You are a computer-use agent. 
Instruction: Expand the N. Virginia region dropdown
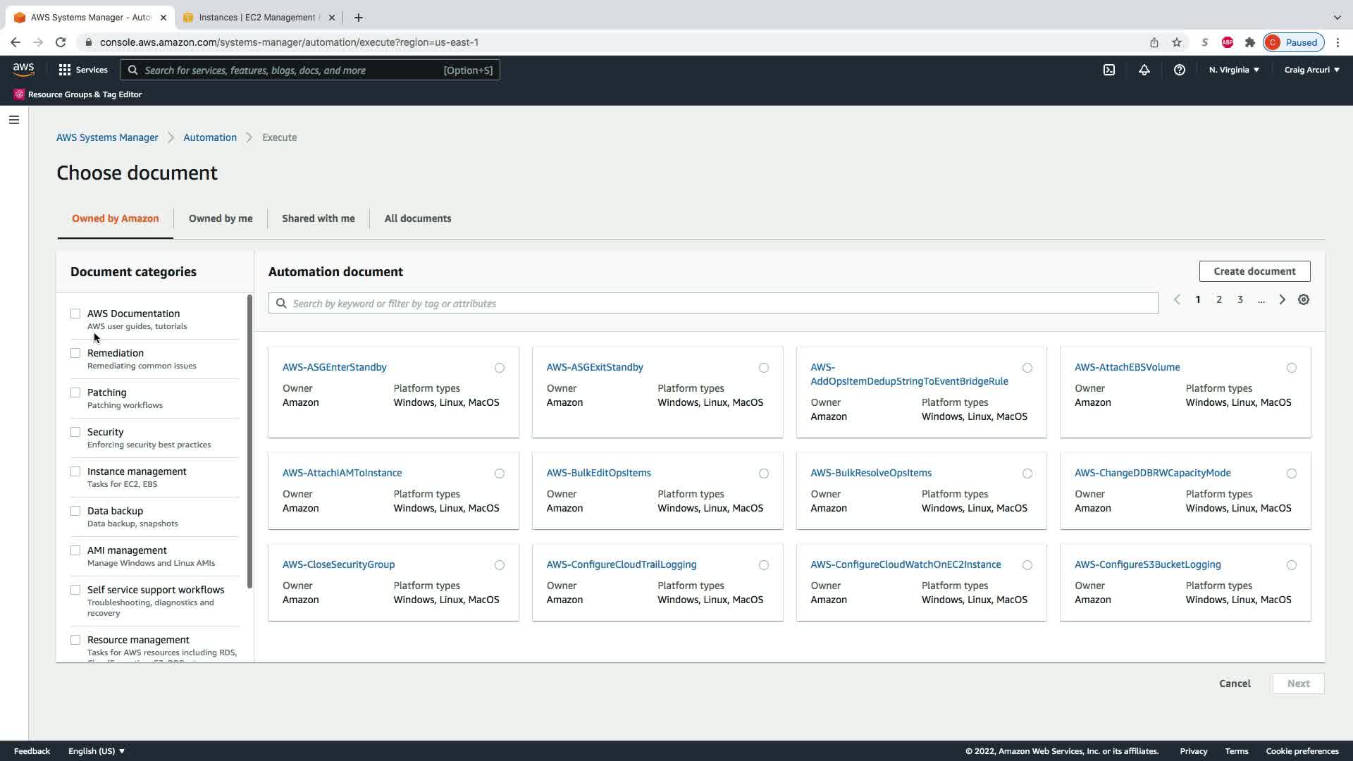coord(1234,70)
